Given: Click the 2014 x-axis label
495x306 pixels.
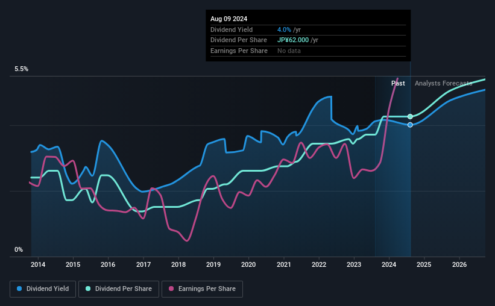Looking at the screenshot, I should coord(38,264).
